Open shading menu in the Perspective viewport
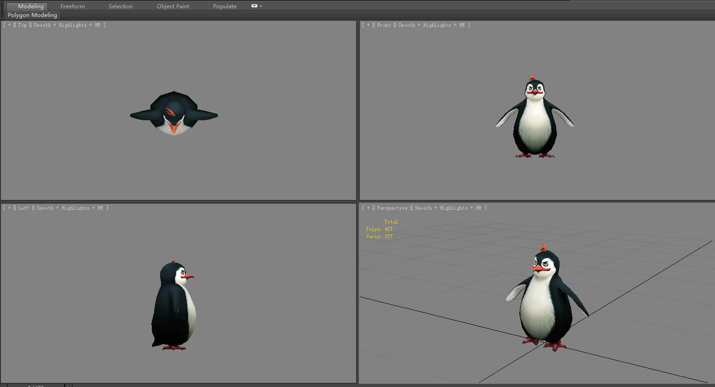Image resolution: width=715 pixels, height=387 pixels. point(448,208)
